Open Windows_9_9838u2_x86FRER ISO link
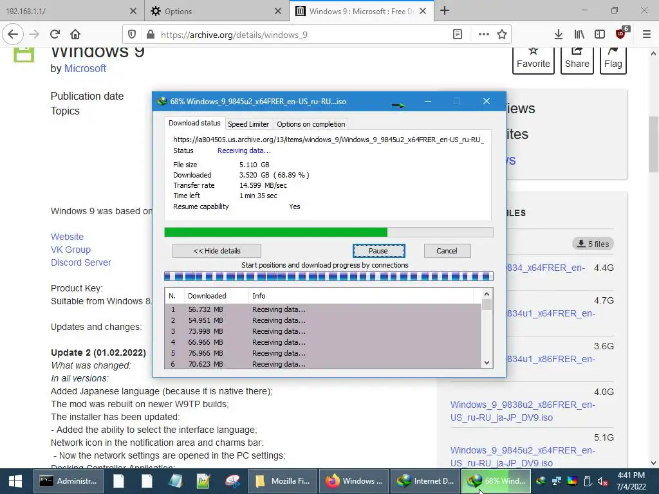 coord(523,411)
